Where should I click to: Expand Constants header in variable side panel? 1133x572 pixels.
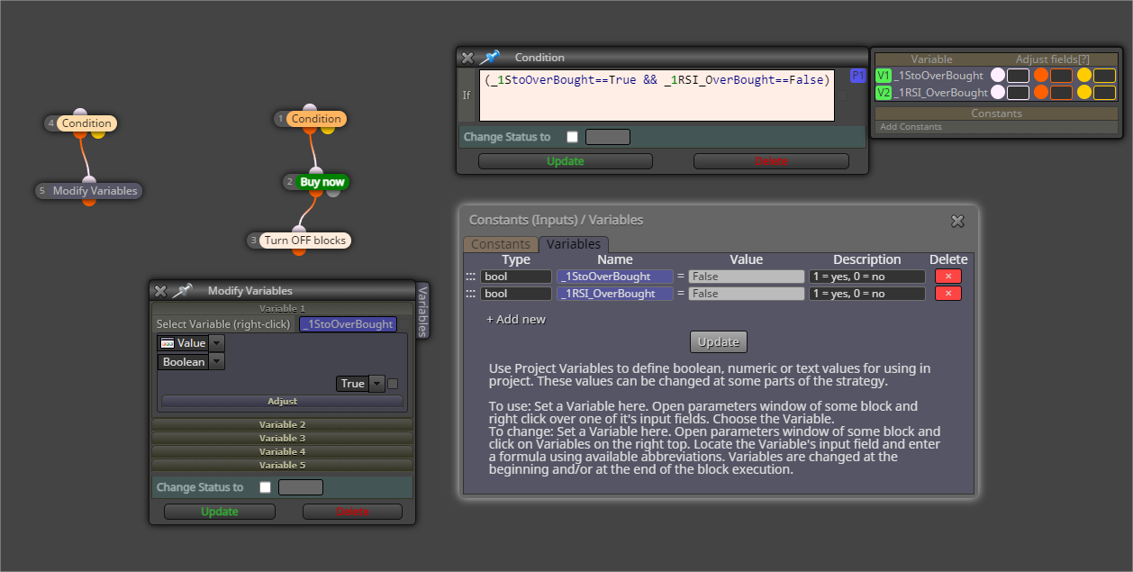[x=996, y=113]
